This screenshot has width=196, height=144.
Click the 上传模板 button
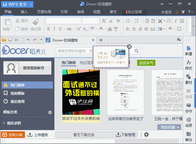(x=38, y=135)
